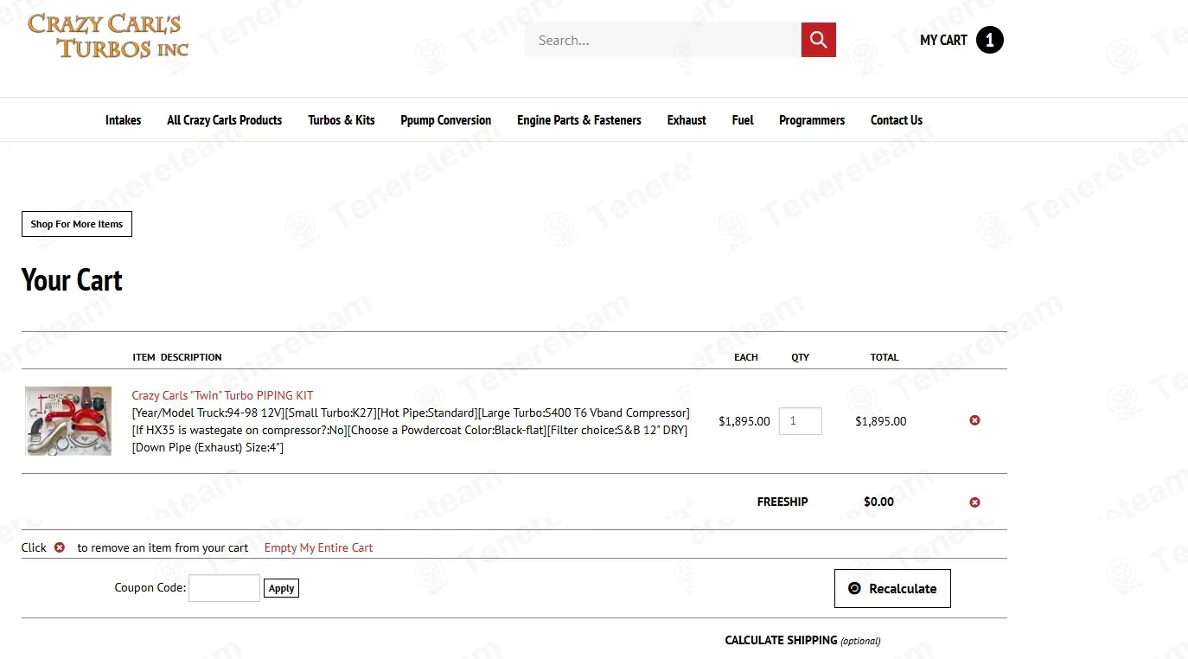Click the red search magnifier icon
Image resolution: width=1188 pixels, height=659 pixels.
[x=818, y=40]
